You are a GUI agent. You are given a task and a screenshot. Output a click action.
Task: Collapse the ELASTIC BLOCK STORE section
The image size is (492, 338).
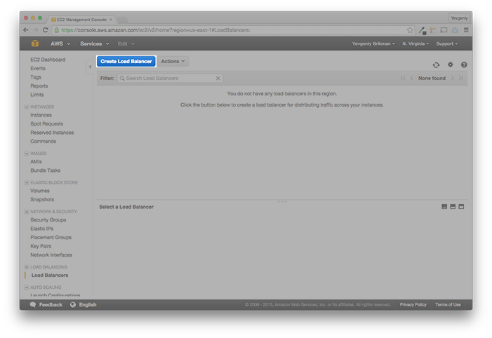tap(27, 182)
